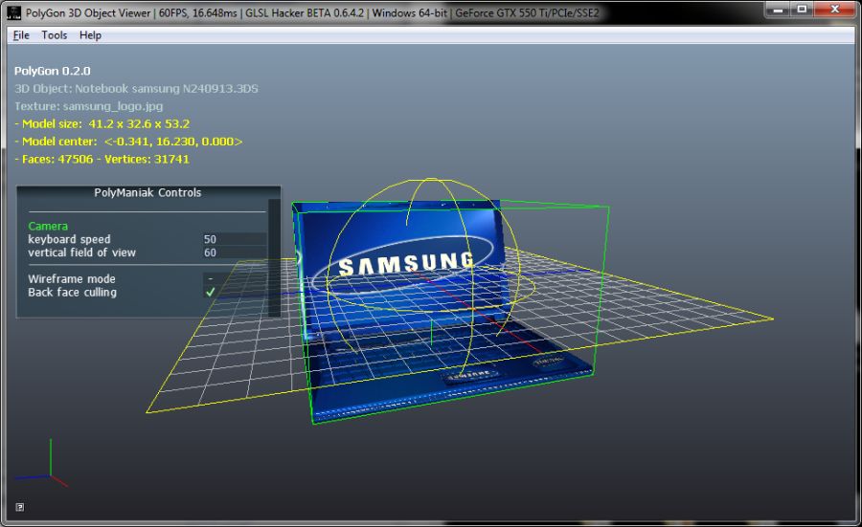Click the Texture: samsung_logo.jpg line
The image size is (862, 527).
(x=88, y=106)
